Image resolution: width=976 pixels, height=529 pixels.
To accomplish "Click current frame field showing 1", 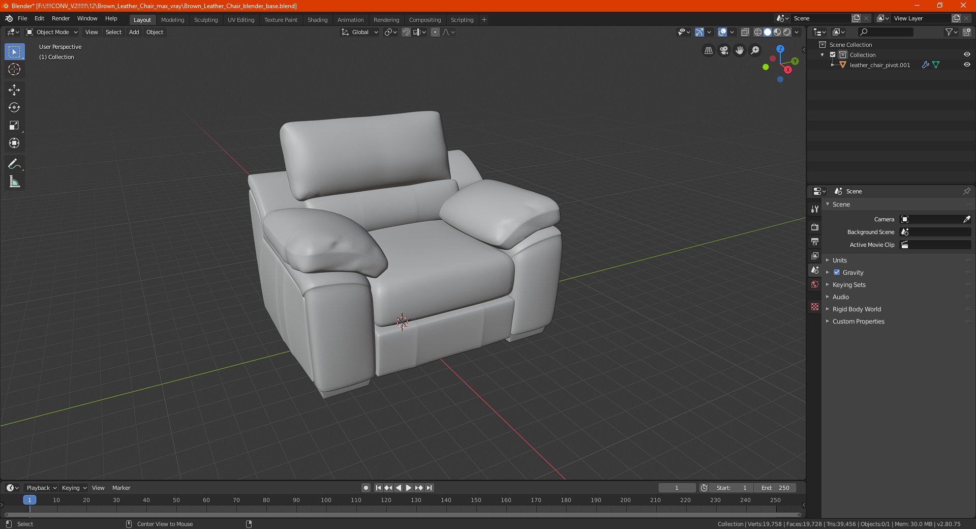I will (x=677, y=488).
